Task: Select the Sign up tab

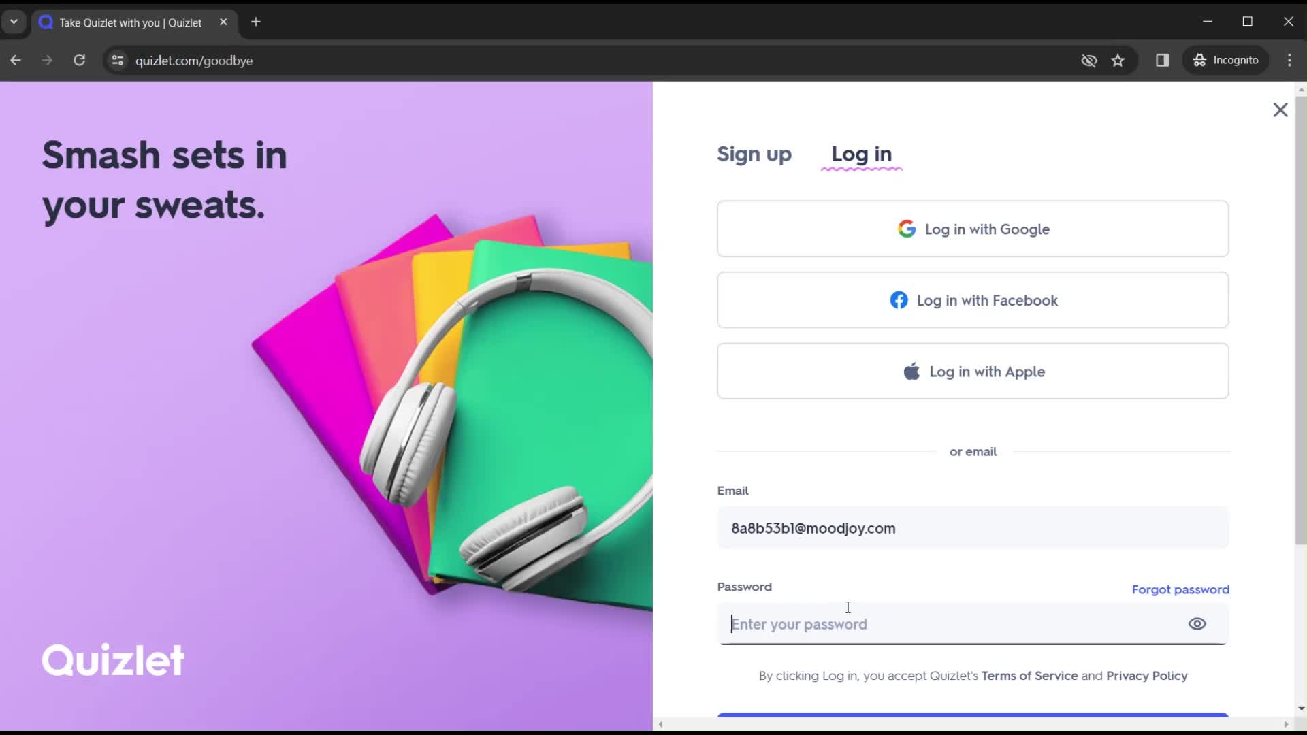Action: [754, 153]
